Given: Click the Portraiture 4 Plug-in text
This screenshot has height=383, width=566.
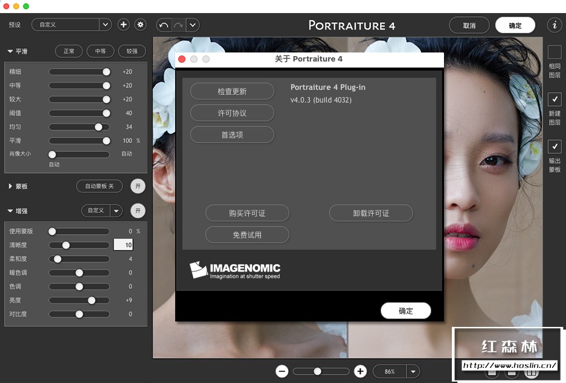Looking at the screenshot, I should click(328, 87).
